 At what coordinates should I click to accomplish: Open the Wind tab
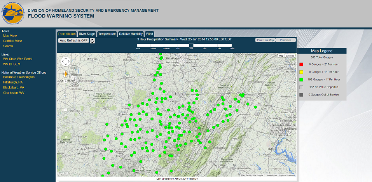coord(150,34)
